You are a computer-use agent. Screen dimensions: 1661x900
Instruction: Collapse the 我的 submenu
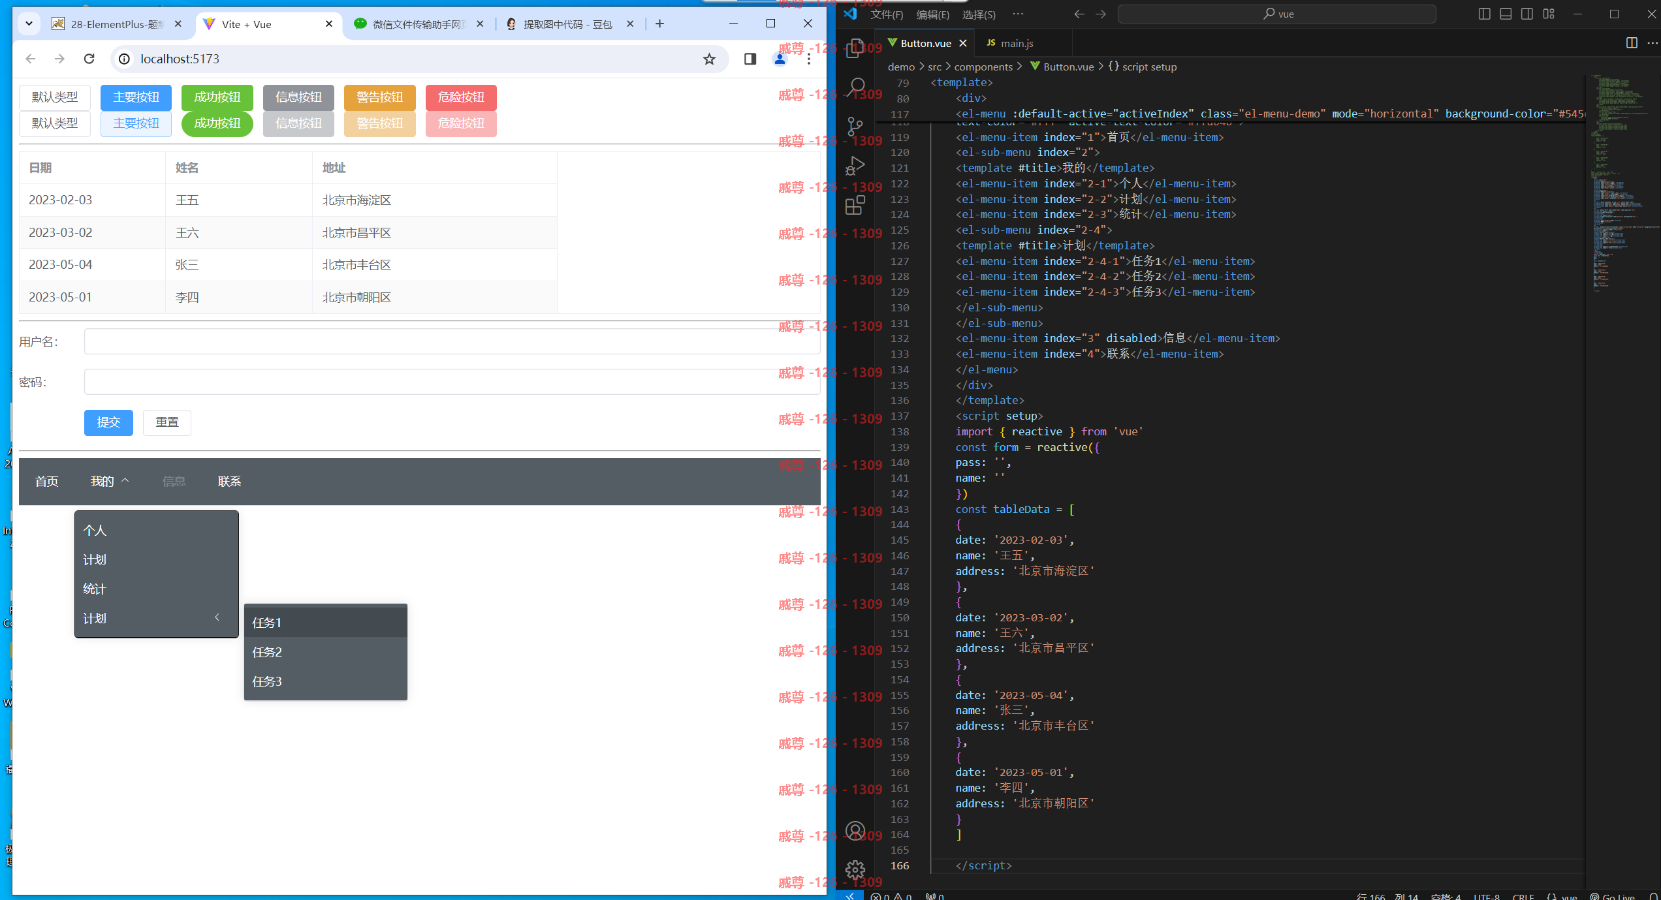coord(110,482)
